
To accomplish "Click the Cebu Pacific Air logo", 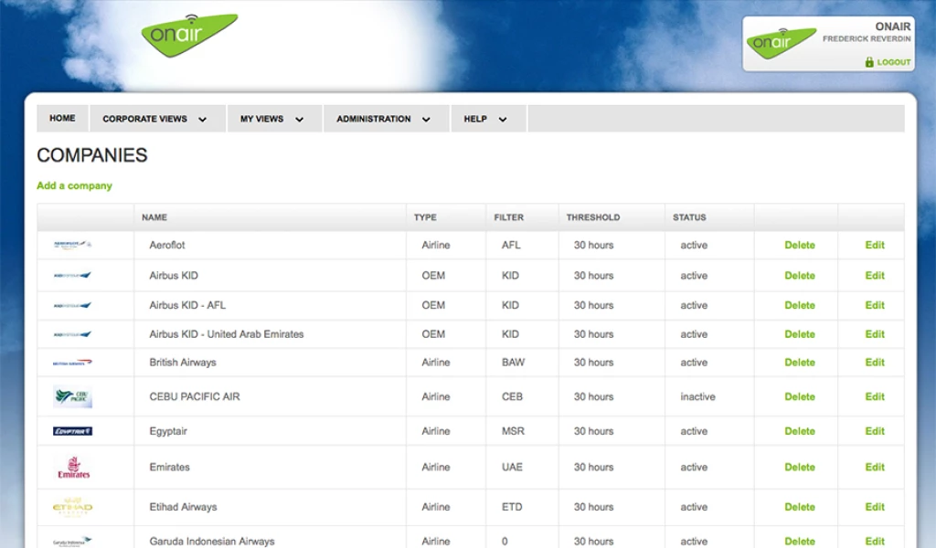I will coord(72,397).
